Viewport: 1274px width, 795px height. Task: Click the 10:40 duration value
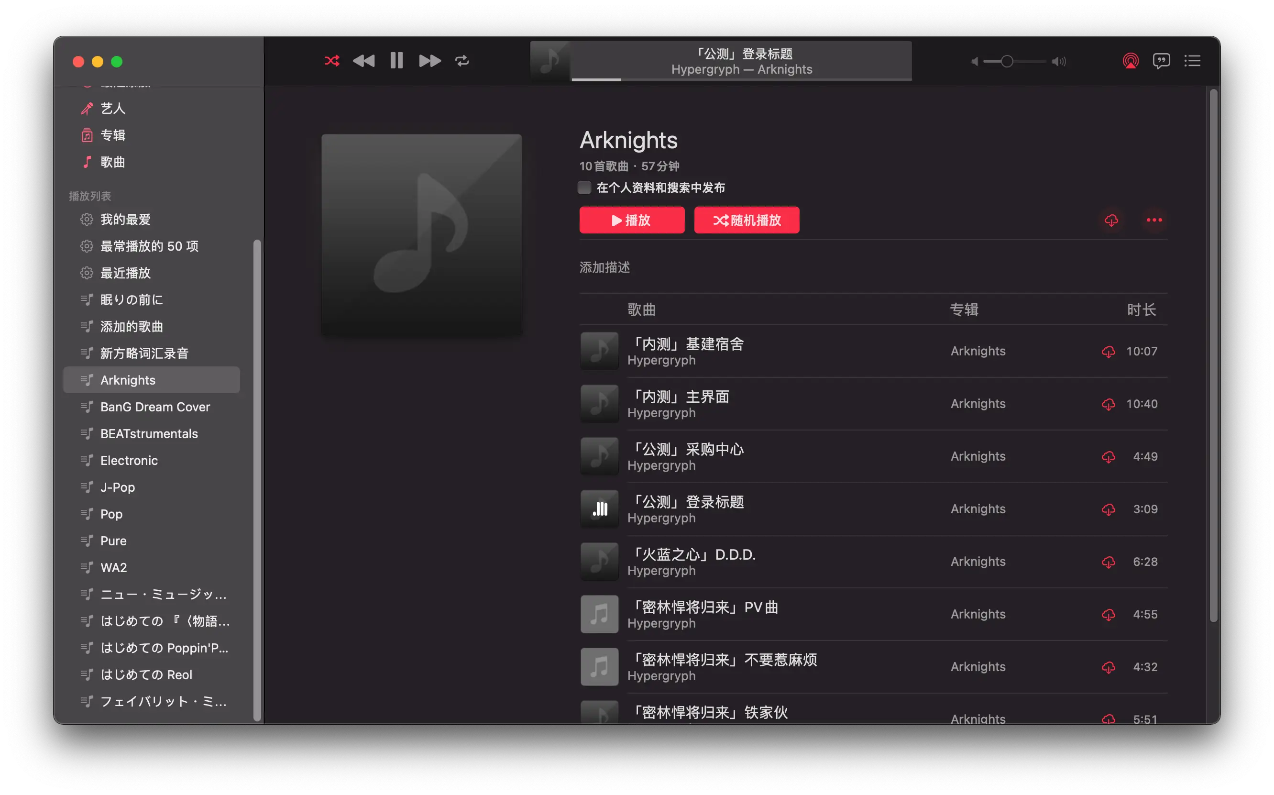(x=1142, y=404)
